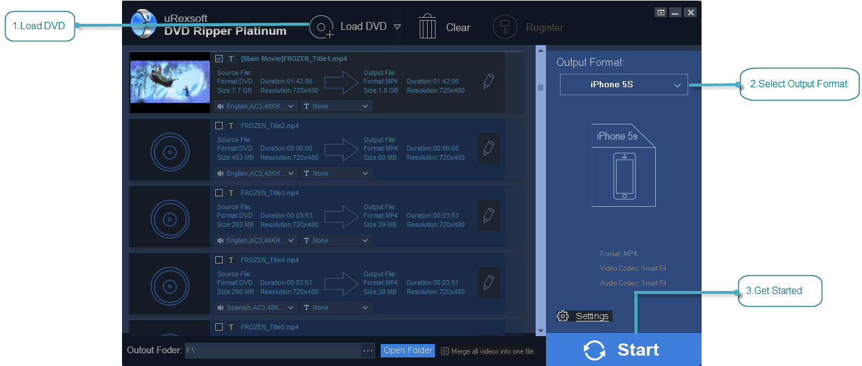The height and width of the screenshot is (366, 862).
Task: Open the Settings link
Action: pos(592,316)
